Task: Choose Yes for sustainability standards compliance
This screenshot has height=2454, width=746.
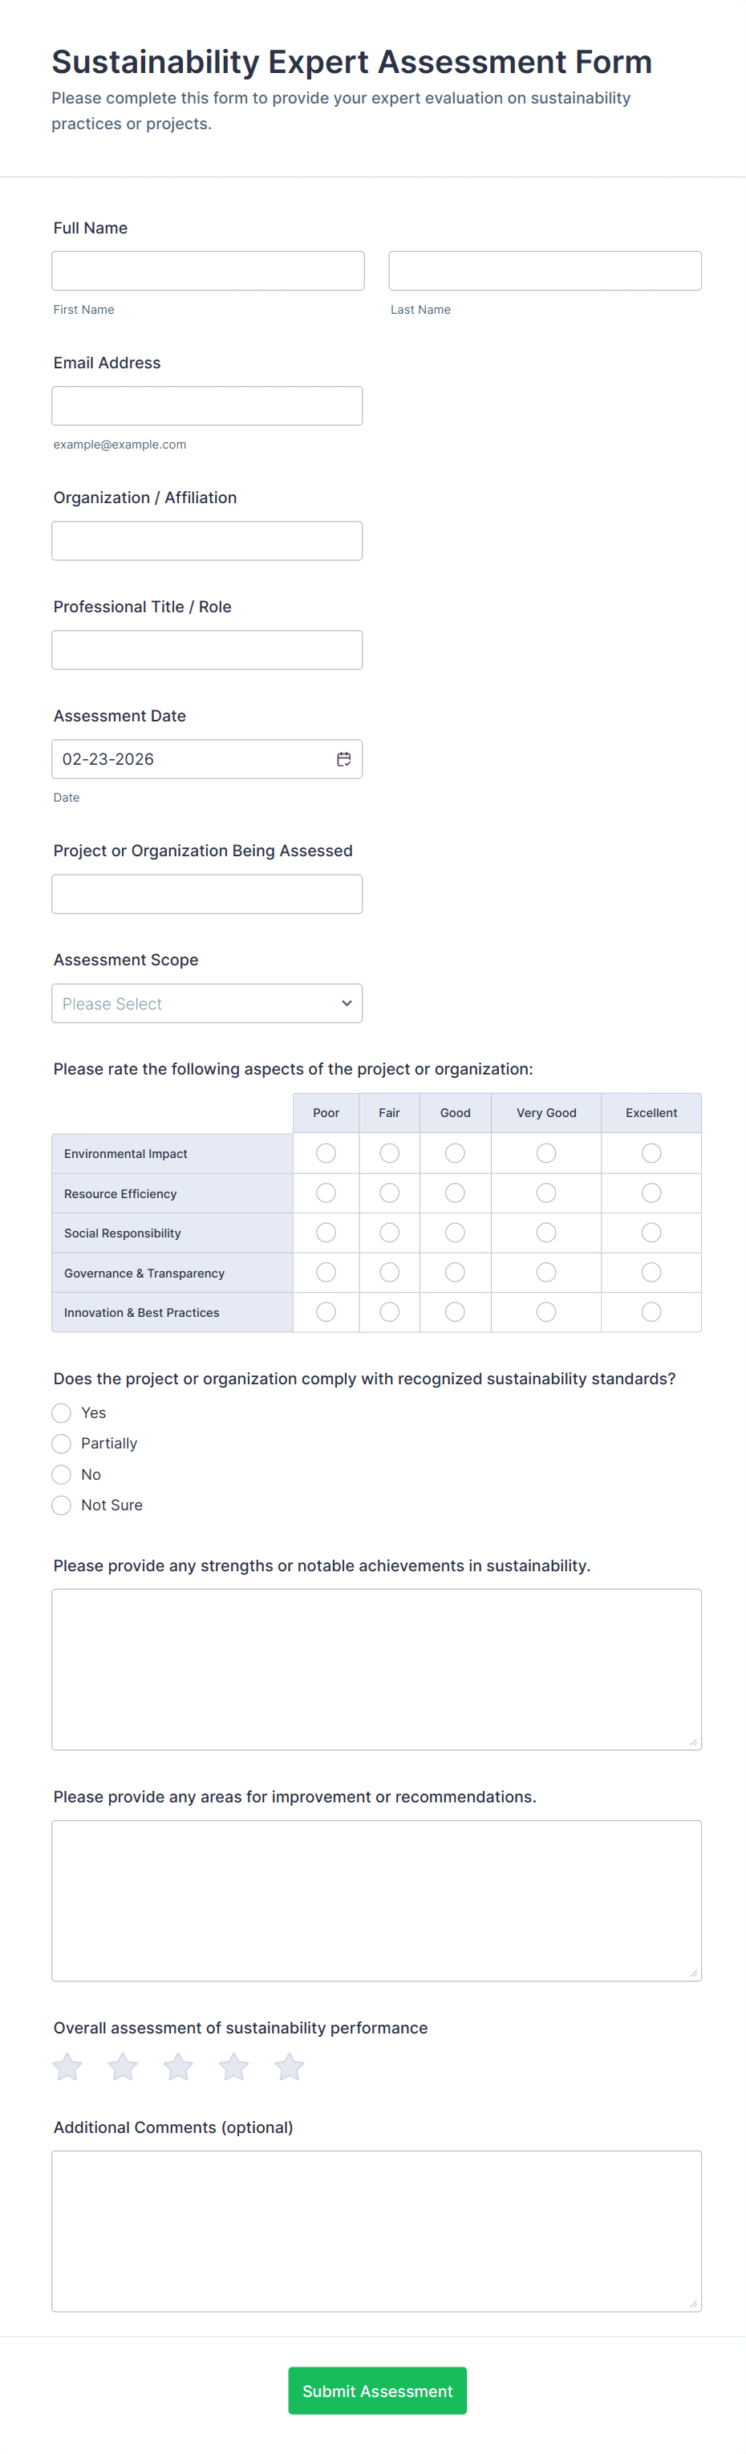Action: pyautogui.click(x=62, y=1412)
